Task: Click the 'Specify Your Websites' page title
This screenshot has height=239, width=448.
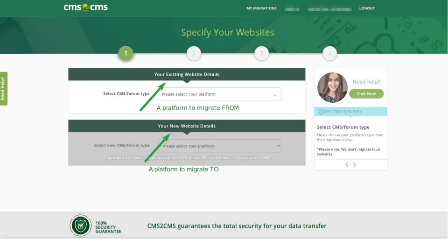Action: tap(228, 32)
